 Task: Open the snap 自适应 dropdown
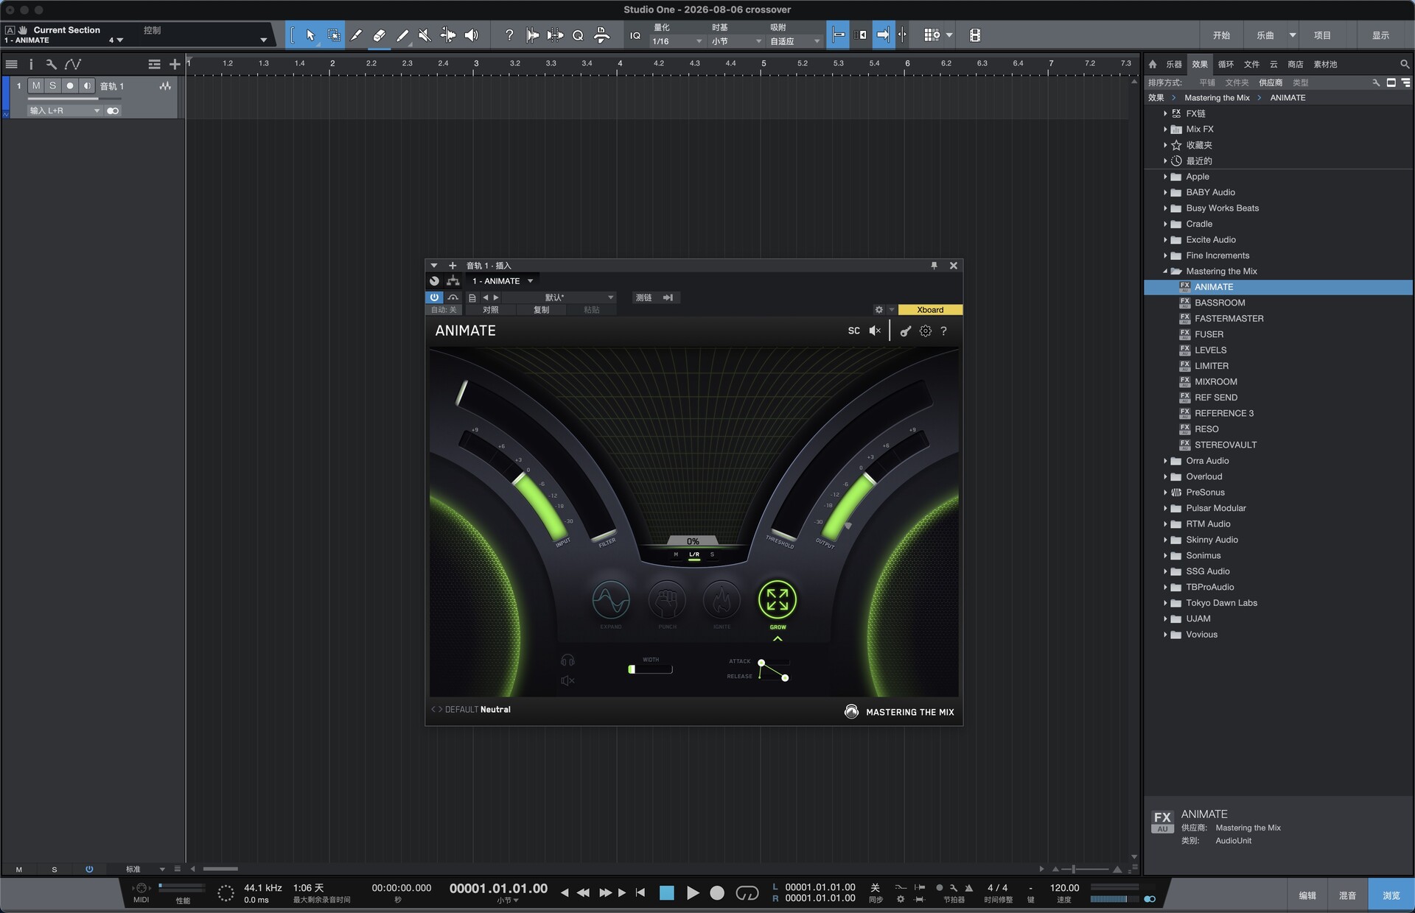[794, 41]
